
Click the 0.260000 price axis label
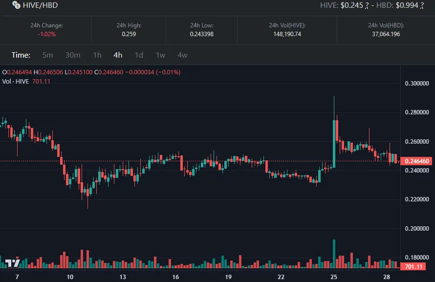(417, 141)
